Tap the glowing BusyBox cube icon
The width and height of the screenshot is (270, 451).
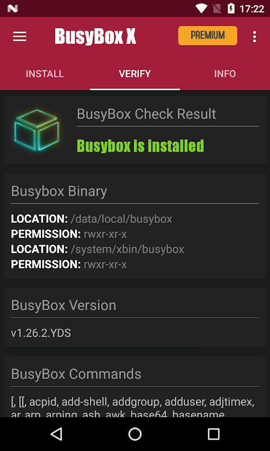click(x=37, y=130)
